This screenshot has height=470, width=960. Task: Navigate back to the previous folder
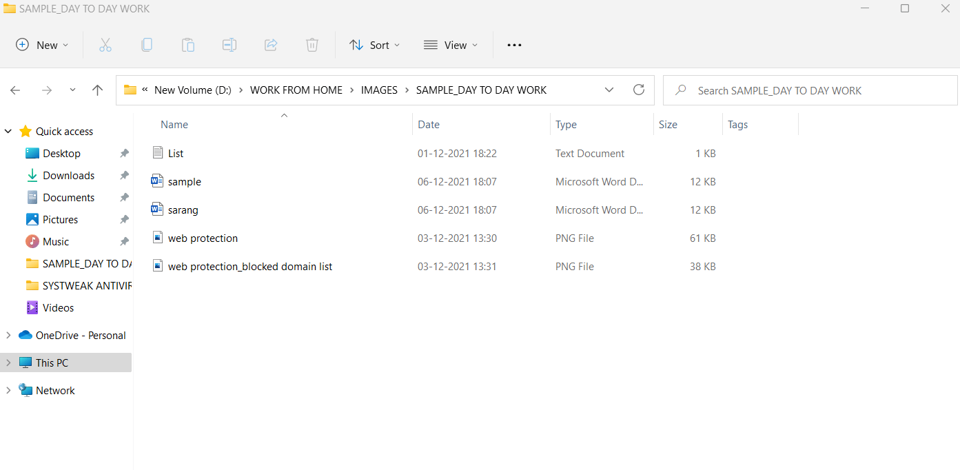[15, 90]
